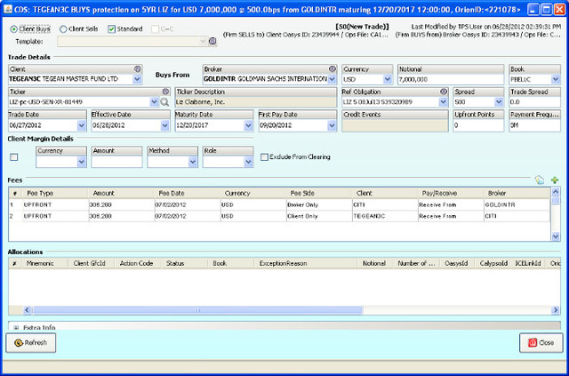Select fee row 2 Client Only cell
Image resolution: width=569 pixels, height=376 pixels.
pos(318,216)
